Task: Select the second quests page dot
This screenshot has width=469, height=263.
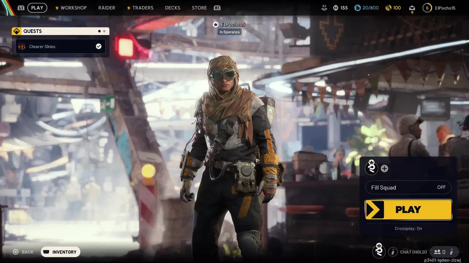Action: (104, 31)
